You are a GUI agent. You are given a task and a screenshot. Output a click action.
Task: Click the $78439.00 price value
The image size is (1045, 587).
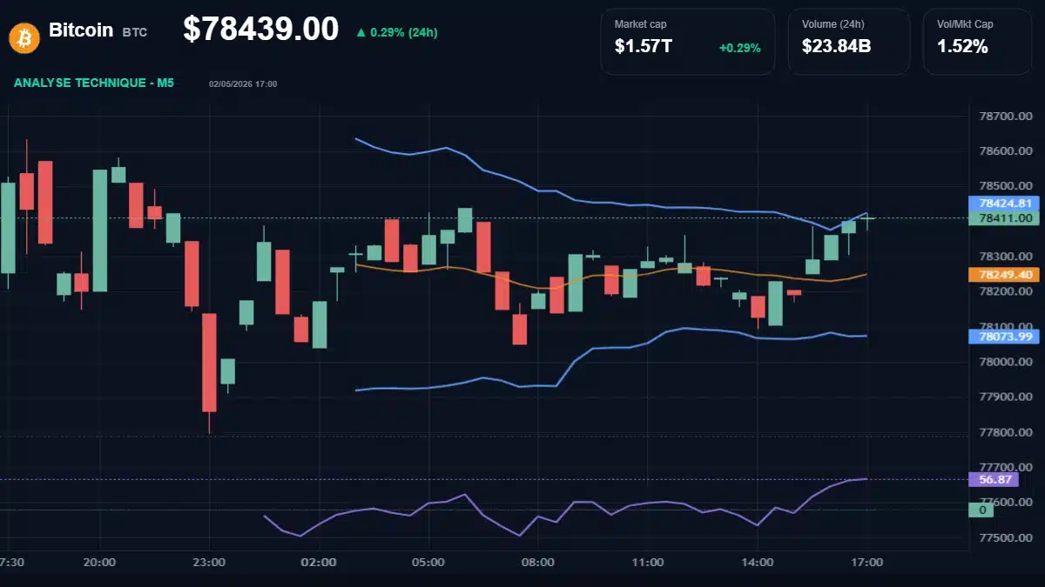(260, 30)
